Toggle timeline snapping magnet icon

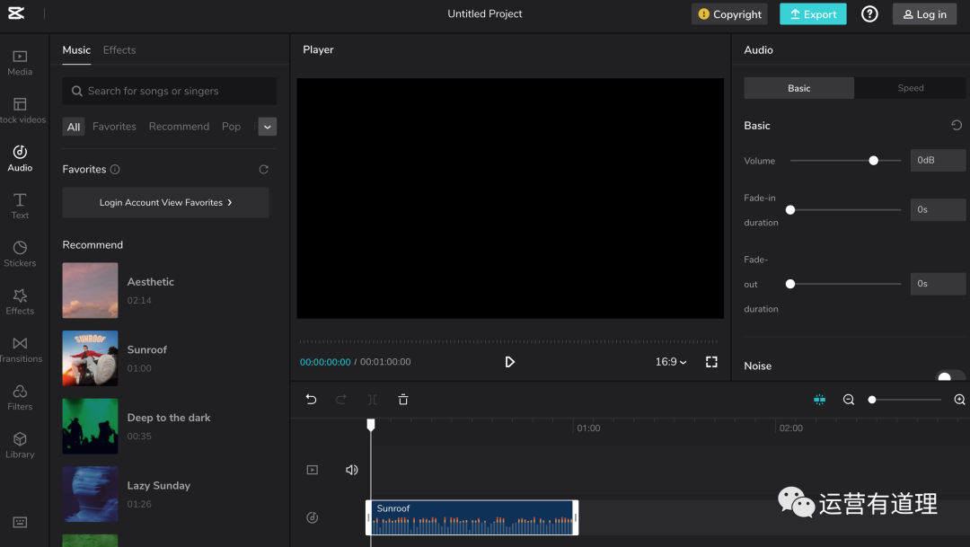[819, 400]
